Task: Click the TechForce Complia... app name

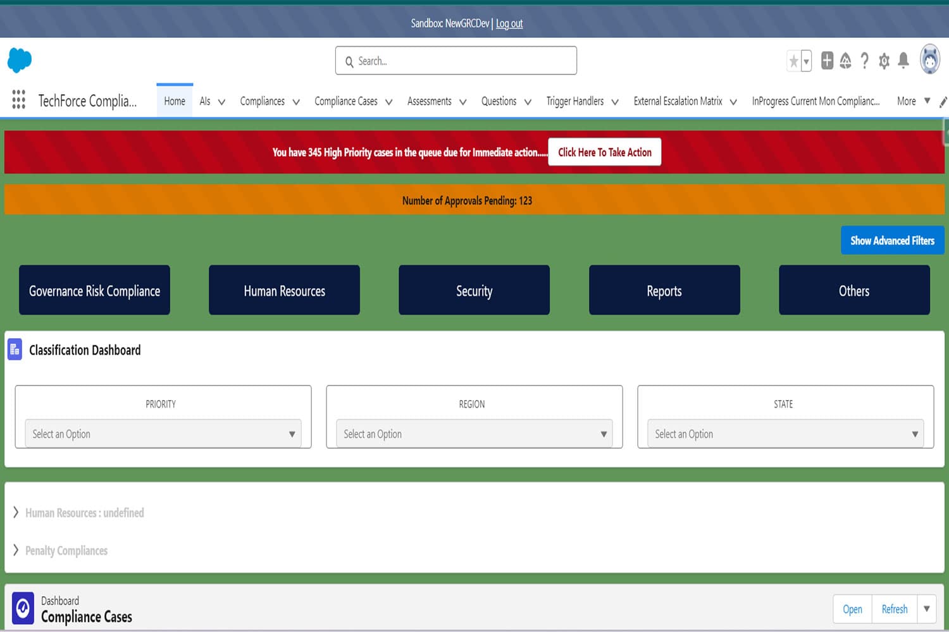Action: pyautogui.click(x=87, y=101)
